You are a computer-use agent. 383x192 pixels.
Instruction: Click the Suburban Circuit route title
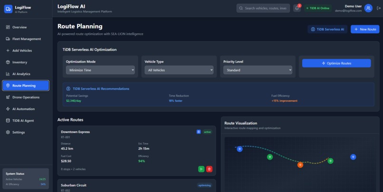[74, 185]
